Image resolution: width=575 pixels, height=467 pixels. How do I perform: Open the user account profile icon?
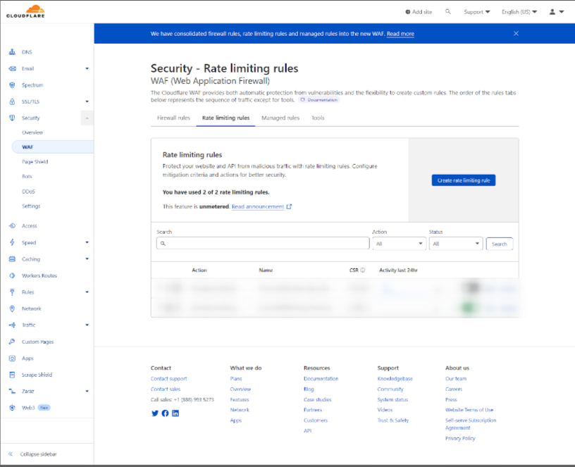552,12
